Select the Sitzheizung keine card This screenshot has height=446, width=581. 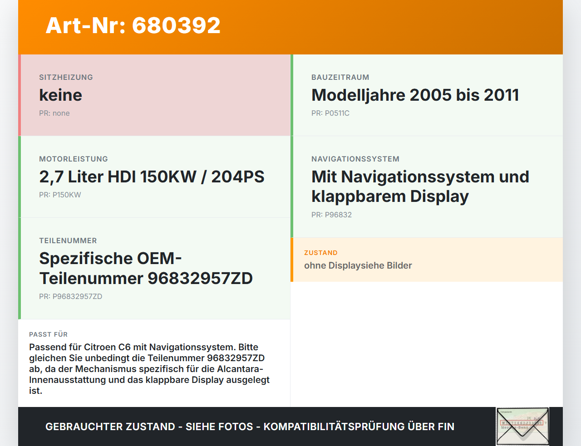coord(154,95)
